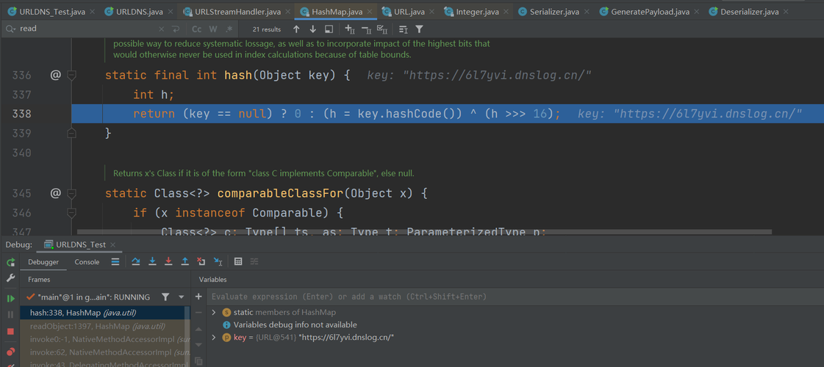
Task: Click the Evaluate expression input field
Action: (x=515, y=297)
